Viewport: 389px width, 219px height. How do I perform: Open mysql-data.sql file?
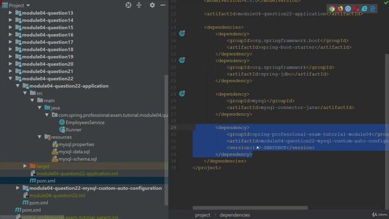point(74,151)
